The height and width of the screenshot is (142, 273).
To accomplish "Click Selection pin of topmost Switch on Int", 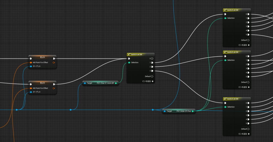I will tap(225, 18).
